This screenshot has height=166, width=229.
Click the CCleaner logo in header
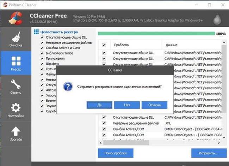(16, 18)
